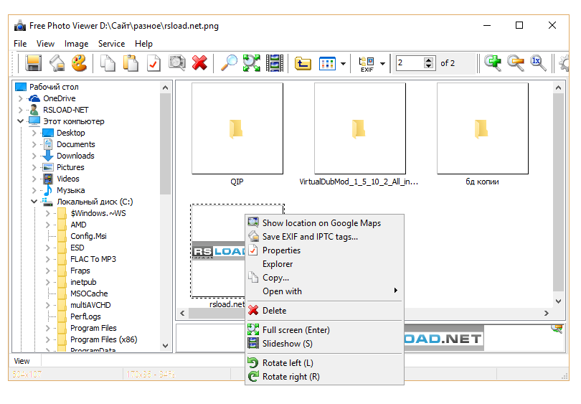Viewport: 581px width, 404px height.
Task: Select the Музыка folder in the tree
Action: pyautogui.click(x=70, y=190)
